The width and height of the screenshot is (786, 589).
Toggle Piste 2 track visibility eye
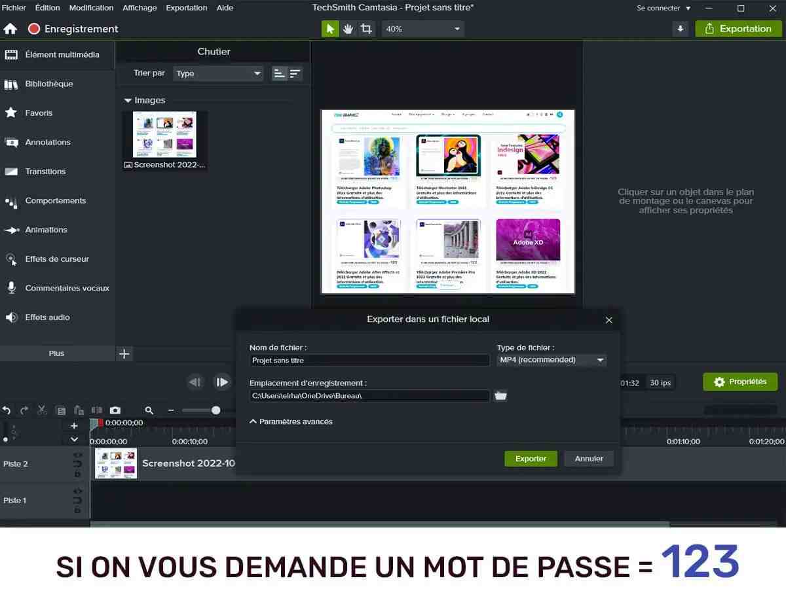click(x=77, y=455)
